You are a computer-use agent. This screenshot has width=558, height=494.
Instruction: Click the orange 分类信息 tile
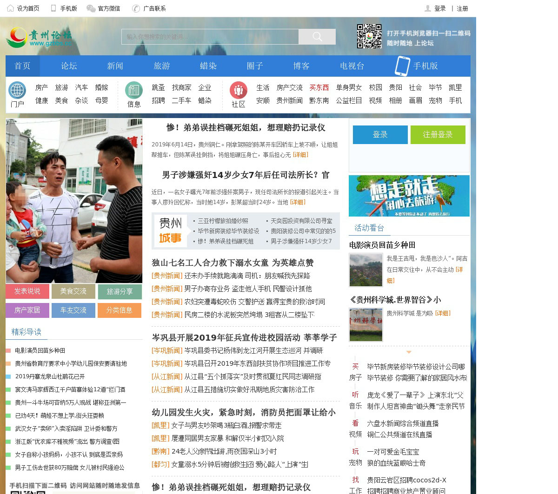point(120,310)
